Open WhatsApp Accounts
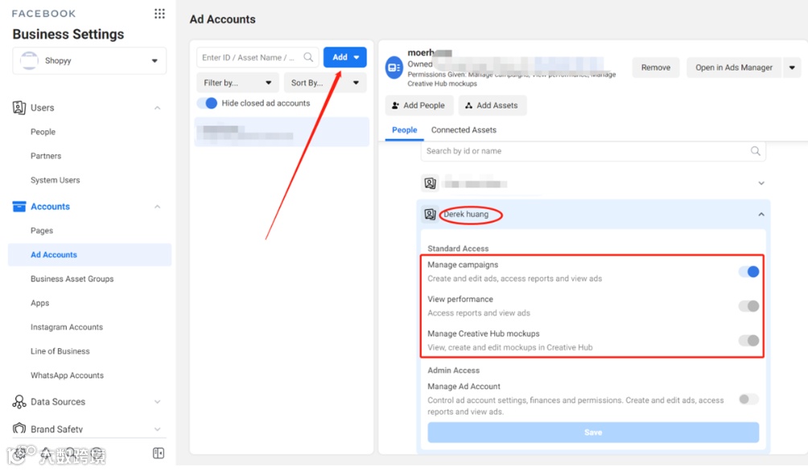Viewport: 808px width, 471px height. (67, 375)
